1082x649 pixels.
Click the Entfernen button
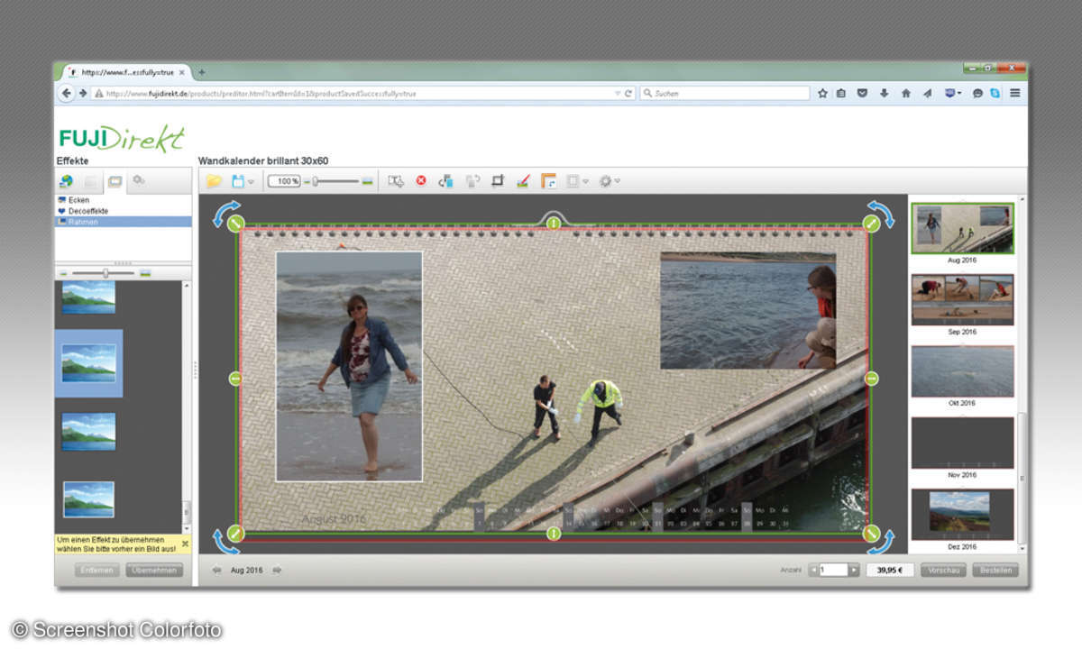click(96, 570)
